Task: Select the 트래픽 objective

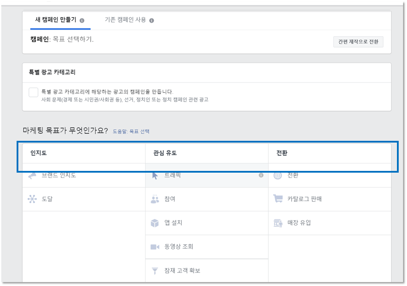Action: 207,175
